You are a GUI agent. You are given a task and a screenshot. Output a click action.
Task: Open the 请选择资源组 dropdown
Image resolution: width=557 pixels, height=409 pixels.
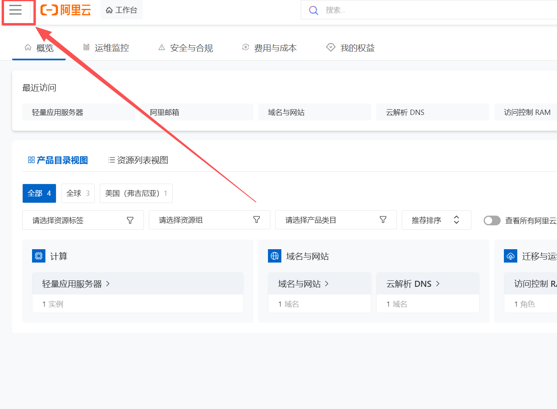tap(209, 220)
